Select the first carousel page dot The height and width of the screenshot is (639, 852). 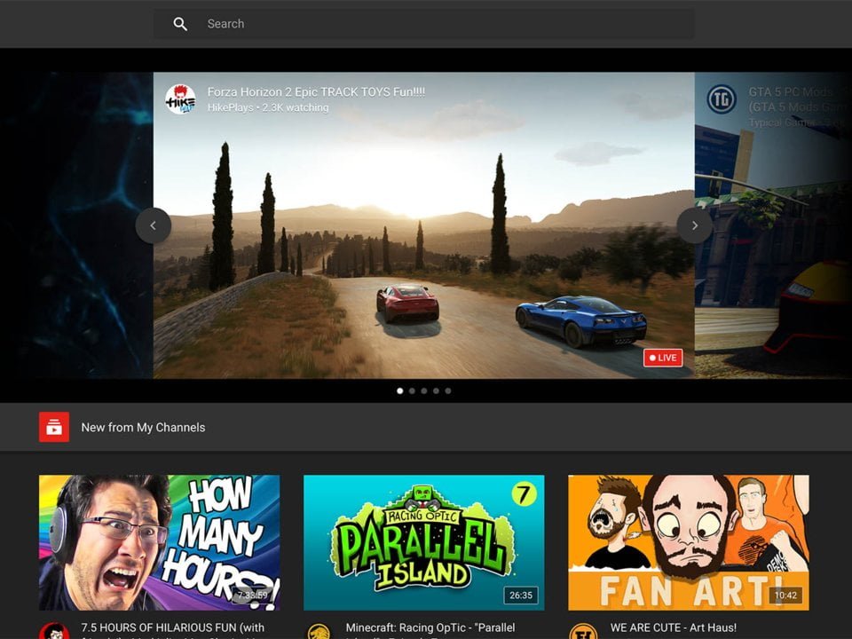[400, 390]
